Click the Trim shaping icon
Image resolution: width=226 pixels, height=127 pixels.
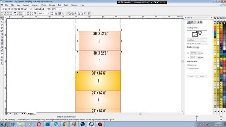point(73,13)
